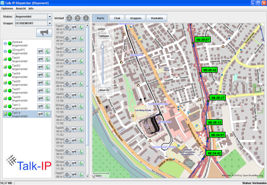The width and height of the screenshot is (267, 185).
Task: Play the first Taxi02 11:55 history entry
Action: coord(67,95)
